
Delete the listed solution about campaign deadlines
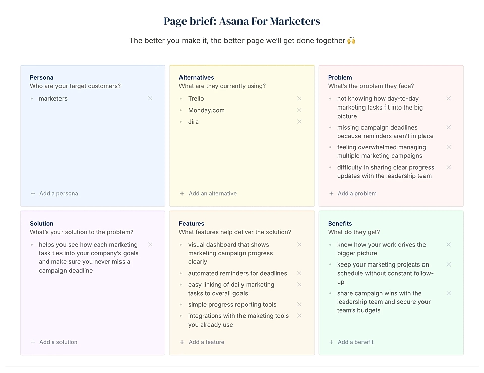pyautogui.click(x=150, y=244)
